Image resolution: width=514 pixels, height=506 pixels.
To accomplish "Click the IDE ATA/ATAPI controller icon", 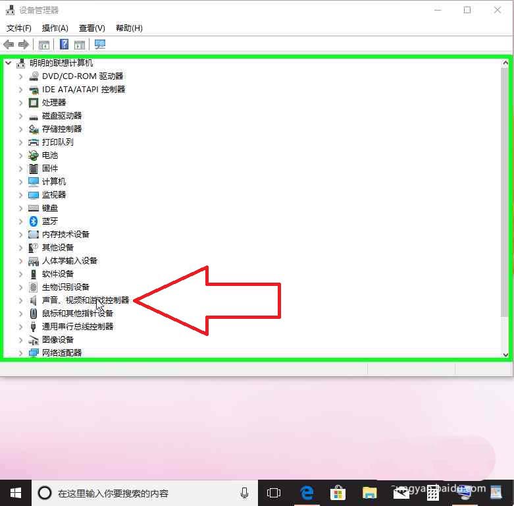I will 34,89.
